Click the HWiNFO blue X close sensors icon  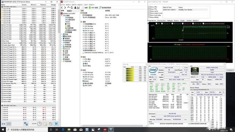click(x=56, y=124)
